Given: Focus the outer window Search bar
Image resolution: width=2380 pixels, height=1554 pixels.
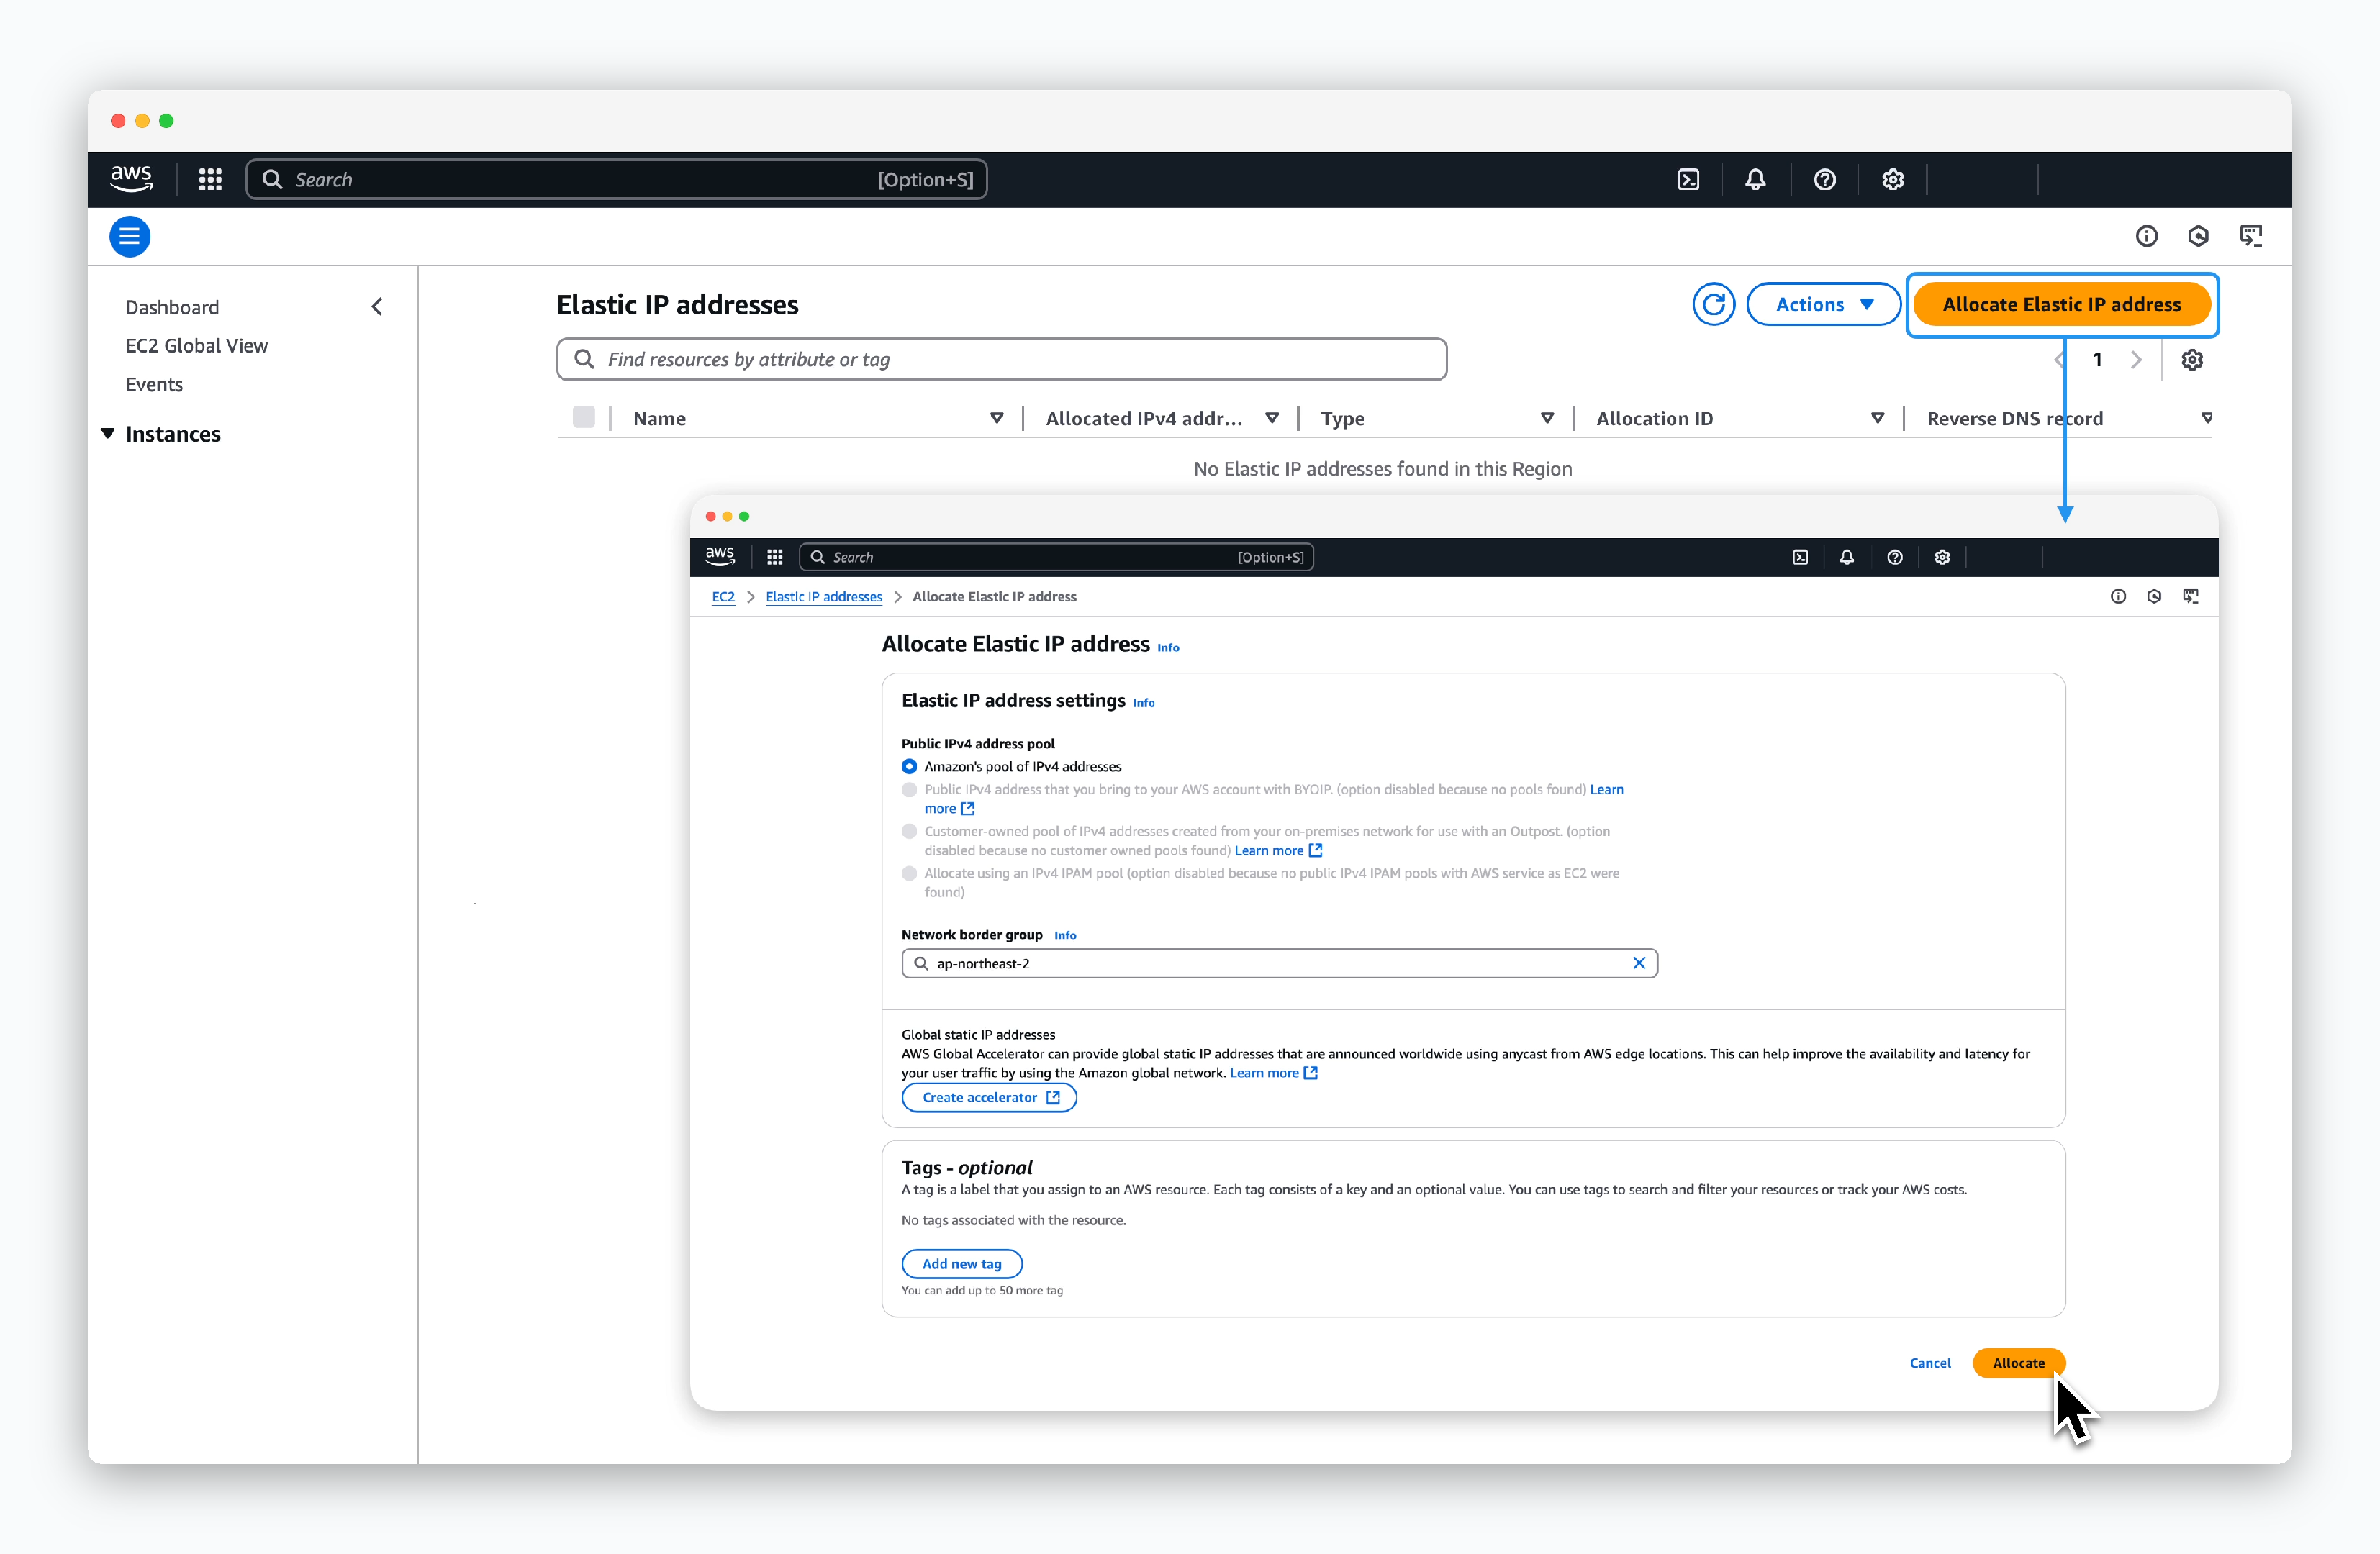Looking at the screenshot, I should pos(617,180).
